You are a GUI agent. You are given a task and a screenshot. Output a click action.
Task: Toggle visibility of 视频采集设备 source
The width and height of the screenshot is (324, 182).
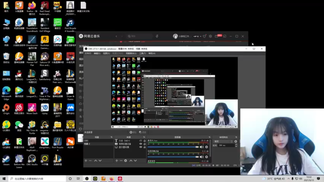point(141,144)
